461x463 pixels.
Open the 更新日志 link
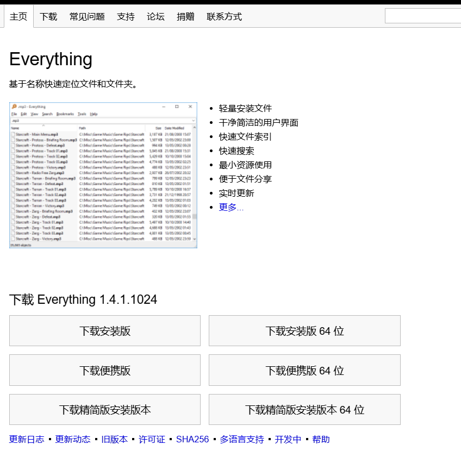point(27,439)
